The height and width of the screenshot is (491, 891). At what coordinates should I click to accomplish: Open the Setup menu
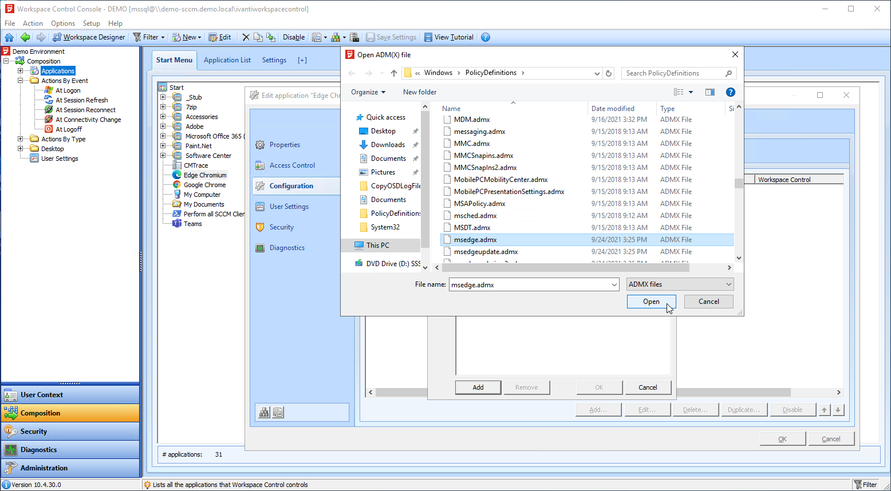(x=91, y=23)
